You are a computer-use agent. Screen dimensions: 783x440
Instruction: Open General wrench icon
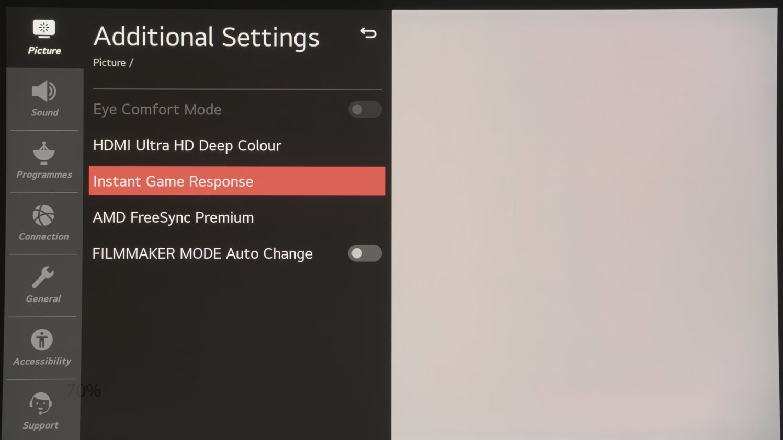[x=43, y=277]
